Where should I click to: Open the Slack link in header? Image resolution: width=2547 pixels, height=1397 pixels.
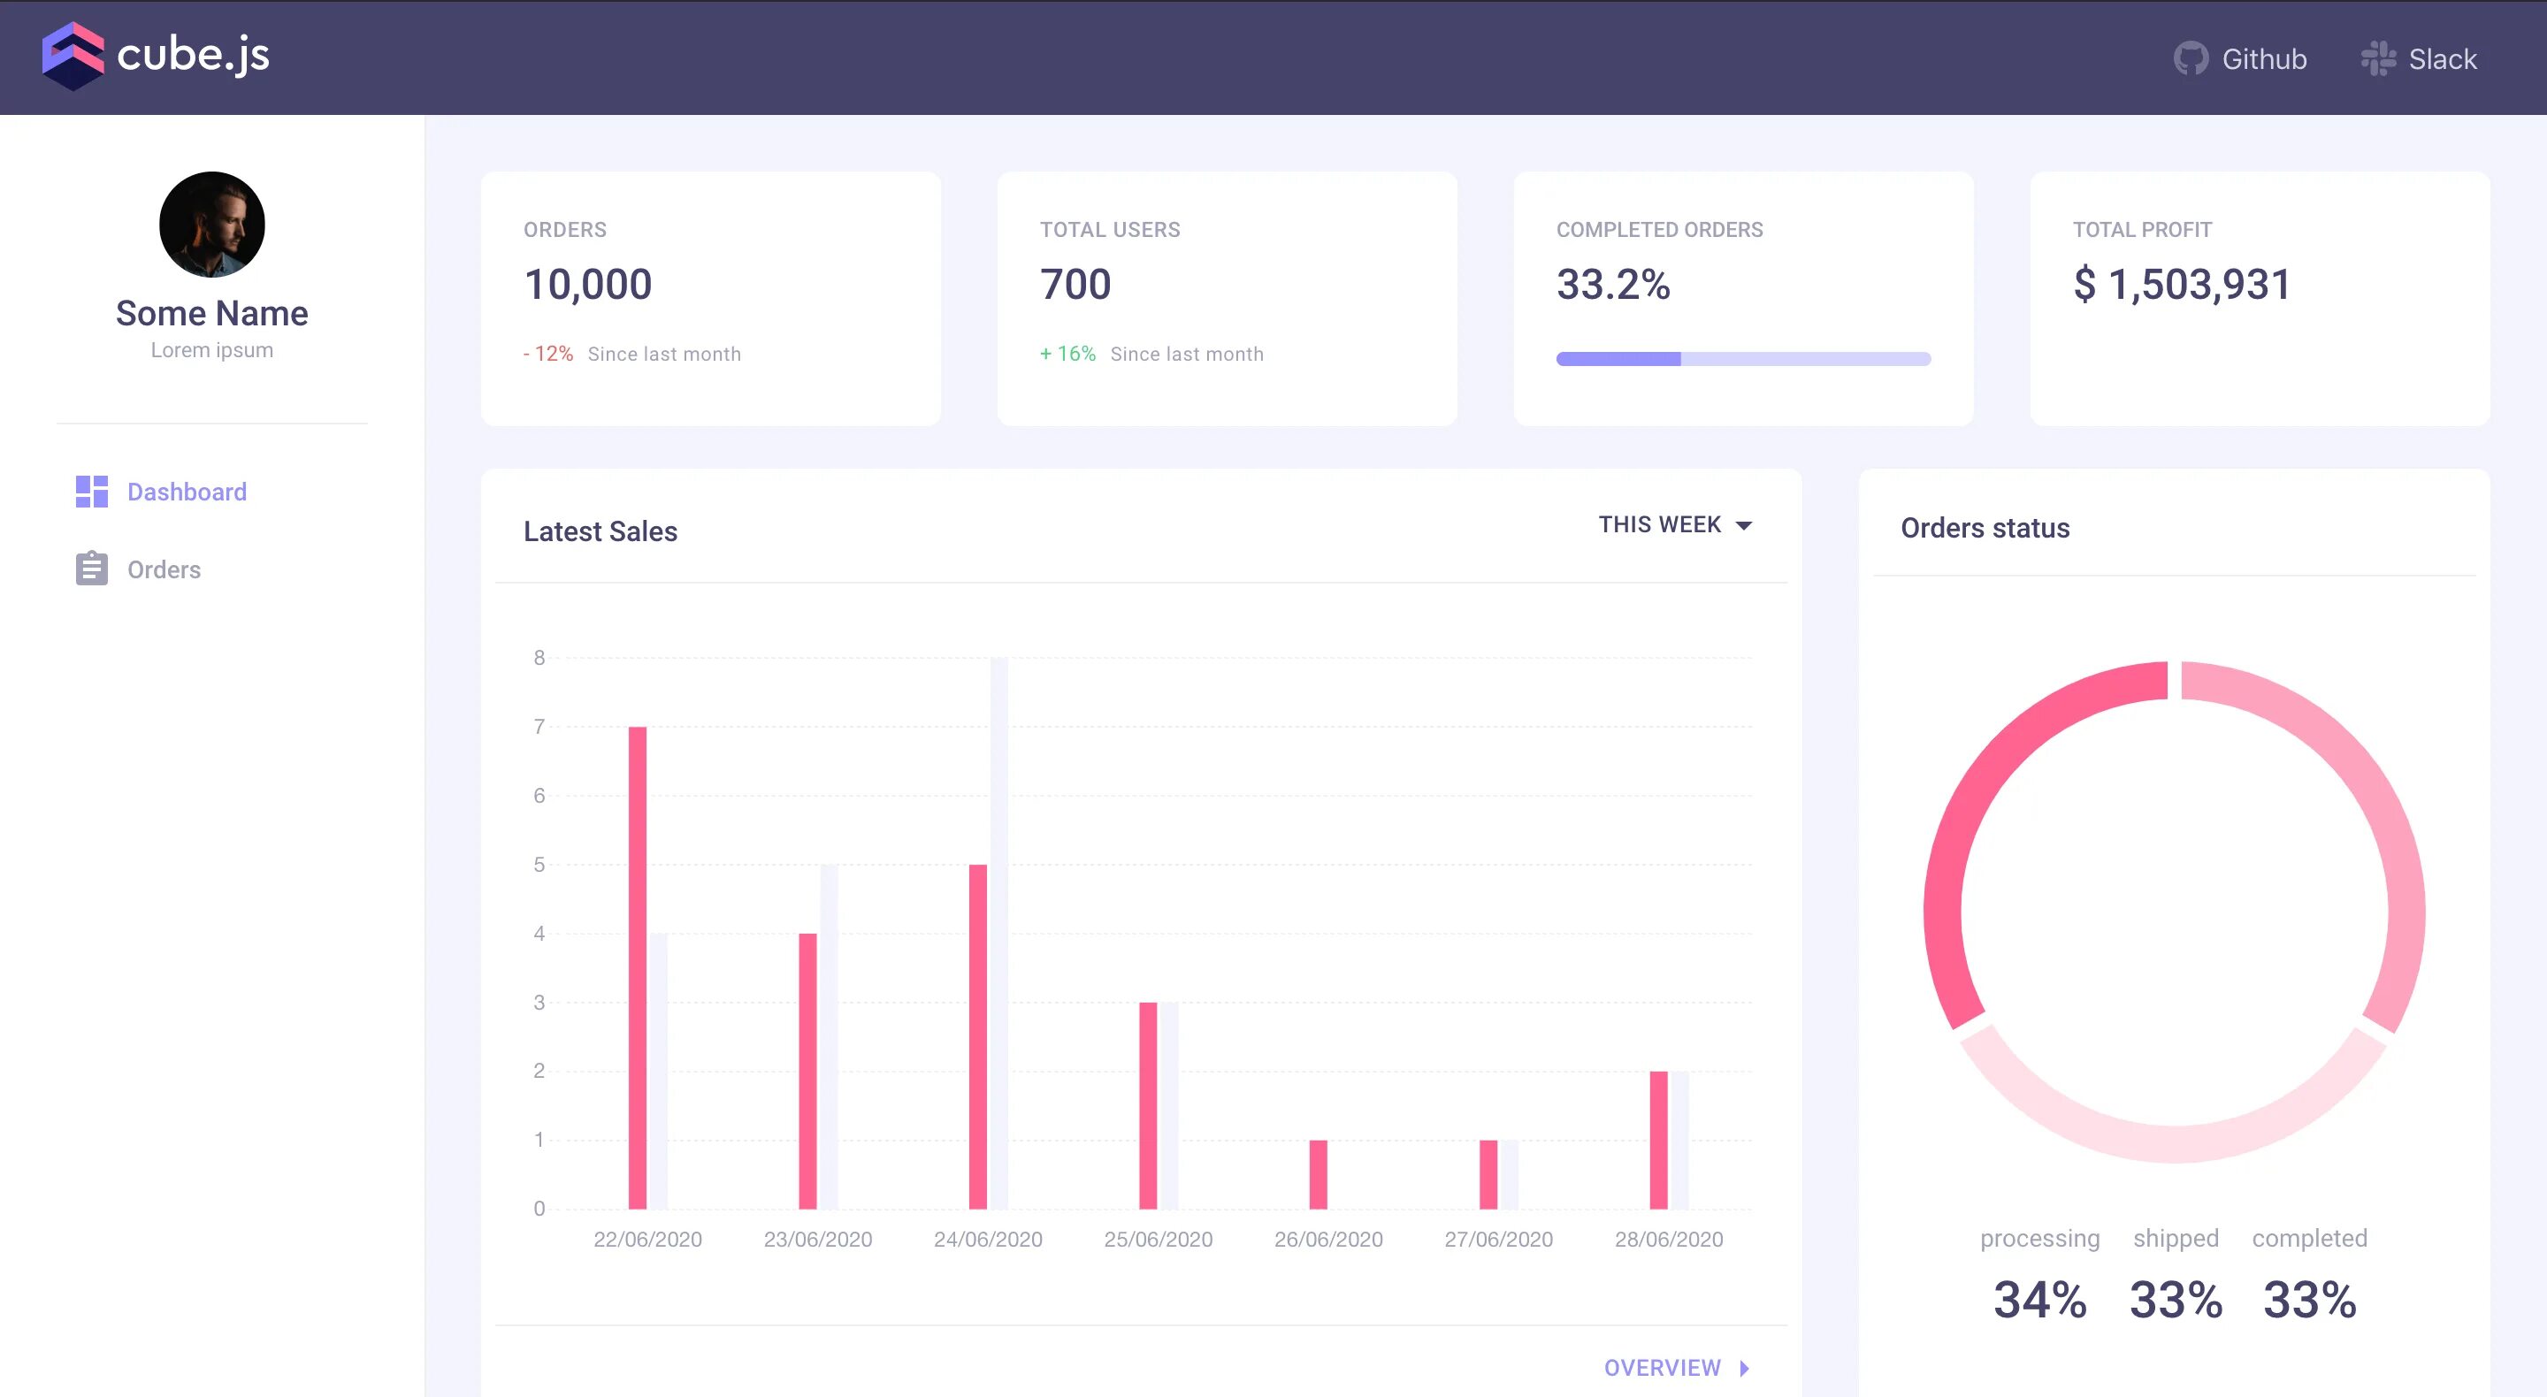click(x=2441, y=59)
